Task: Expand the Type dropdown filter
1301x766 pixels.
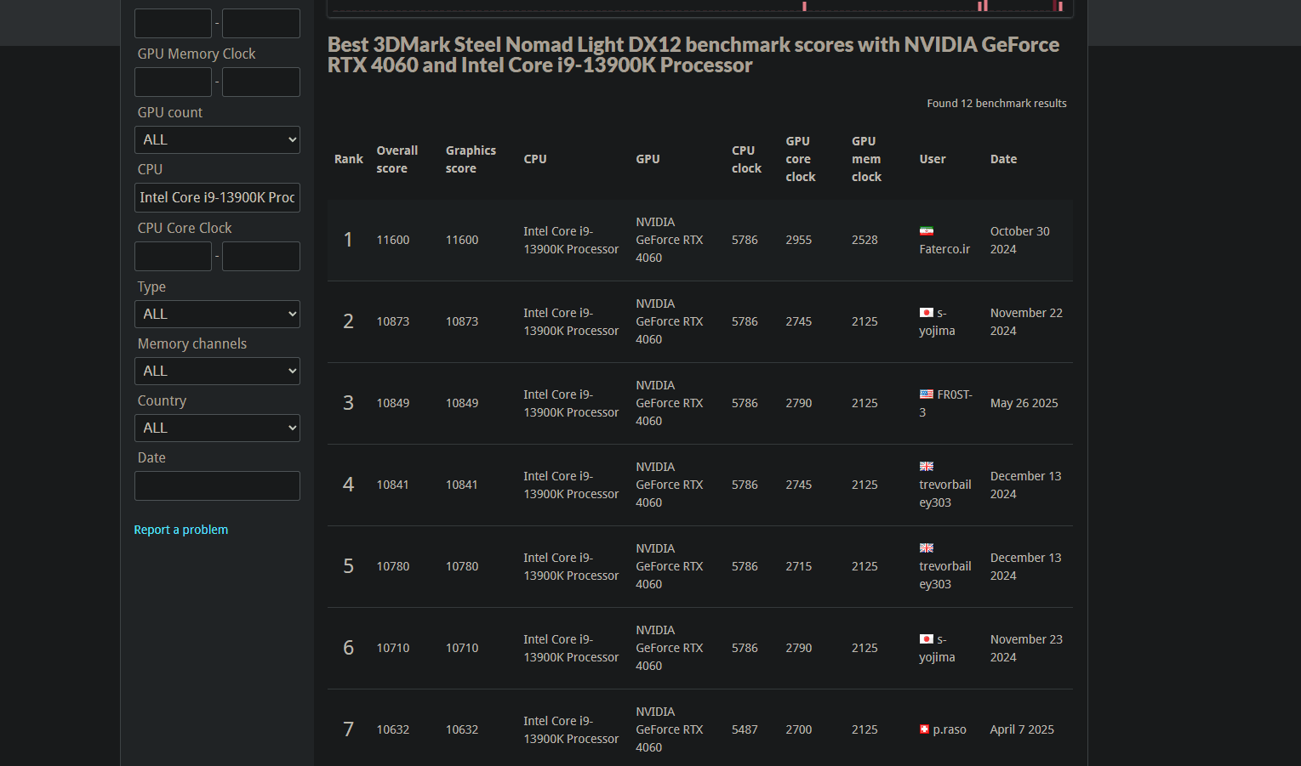Action: [x=217, y=314]
